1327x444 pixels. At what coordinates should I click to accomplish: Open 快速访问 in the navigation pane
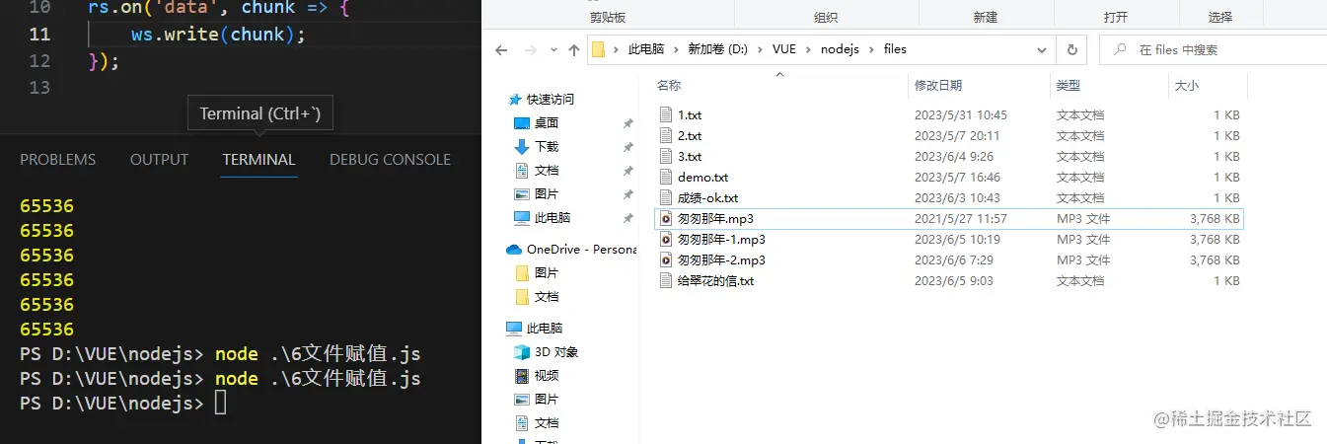point(550,99)
